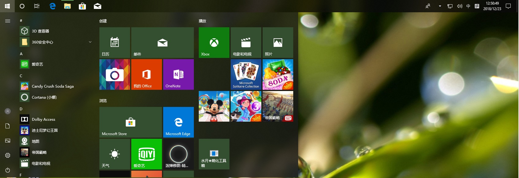Open Documents from the Start sidebar
519x178 pixels.
click(8, 126)
